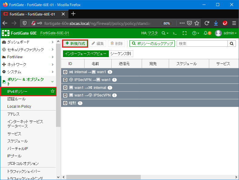Open Local In Policy page
This screenshot has width=239, height=180.
(19, 106)
